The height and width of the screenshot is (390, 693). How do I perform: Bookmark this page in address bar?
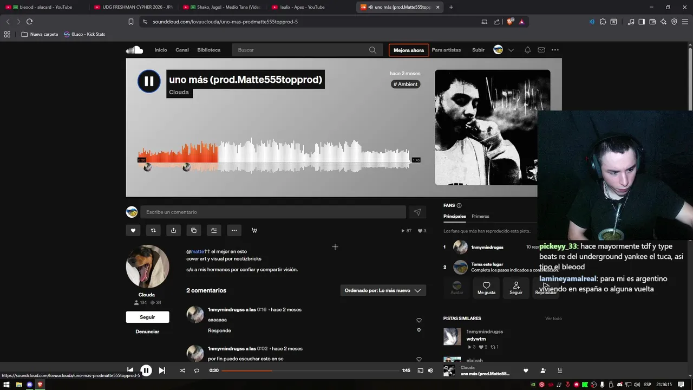pyautogui.click(x=130, y=22)
